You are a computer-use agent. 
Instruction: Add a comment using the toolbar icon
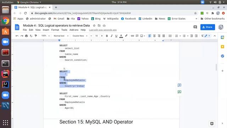coord(137,36)
